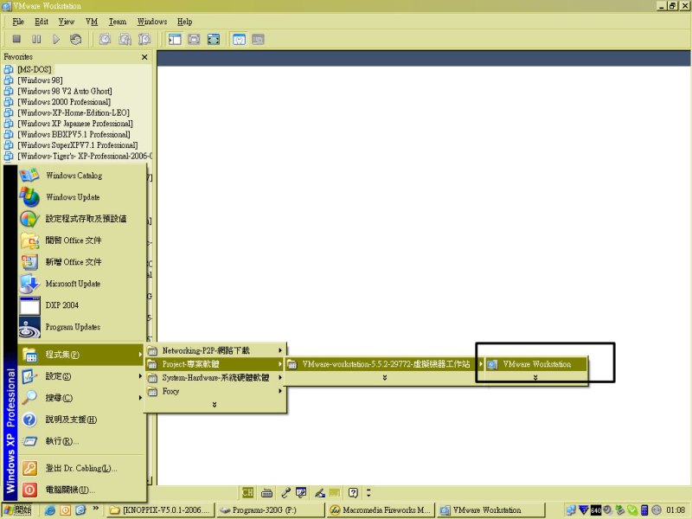Screen dimensions: 692x519
Task: Expand 程式集(P) programs submenu
Action: [x=81, y=355]
